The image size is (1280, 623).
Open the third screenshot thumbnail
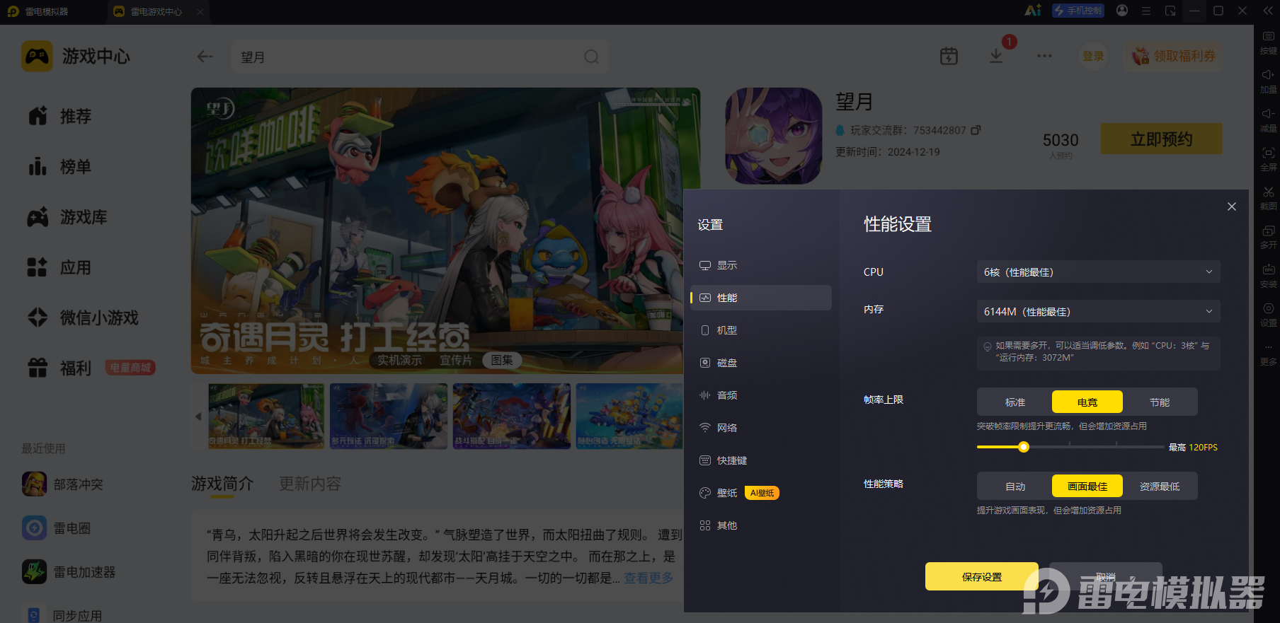pos(512,416)
